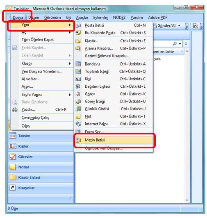The image size is (207, 218).
Task: Select Yeni in the Dosya menu
Action: [x=41, y=25]
